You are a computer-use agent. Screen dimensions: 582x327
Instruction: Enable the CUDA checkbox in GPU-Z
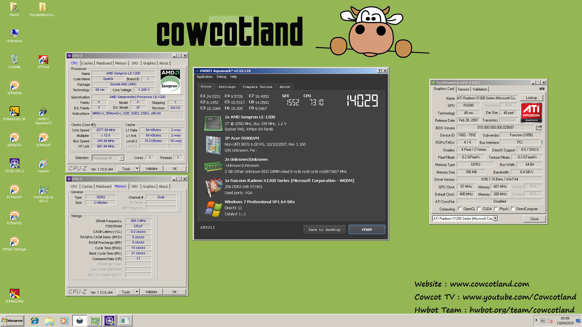479,209
